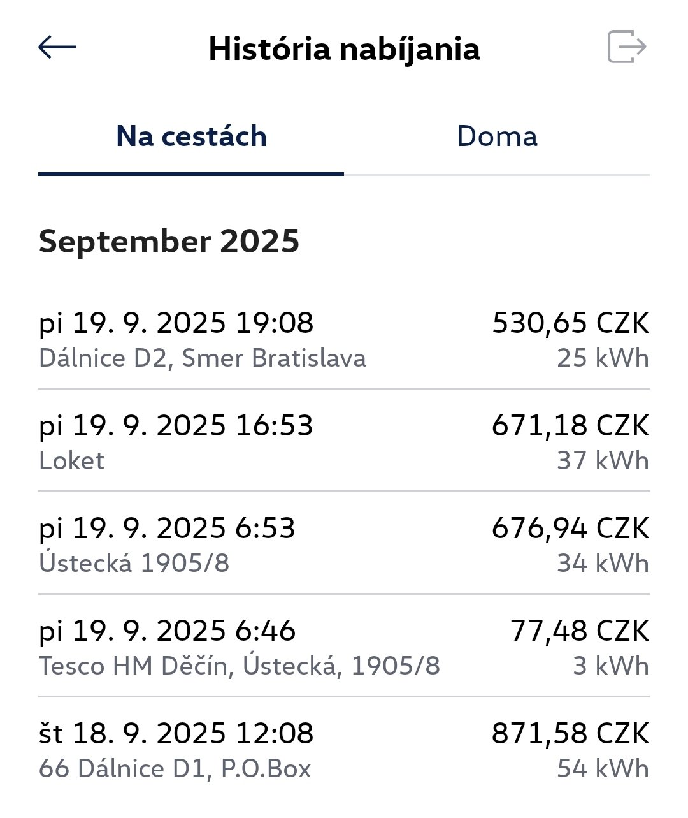Switch to the Doma tab
Image resolution: width=688 pixels, height=818 pixels.
tap(497, 136)
